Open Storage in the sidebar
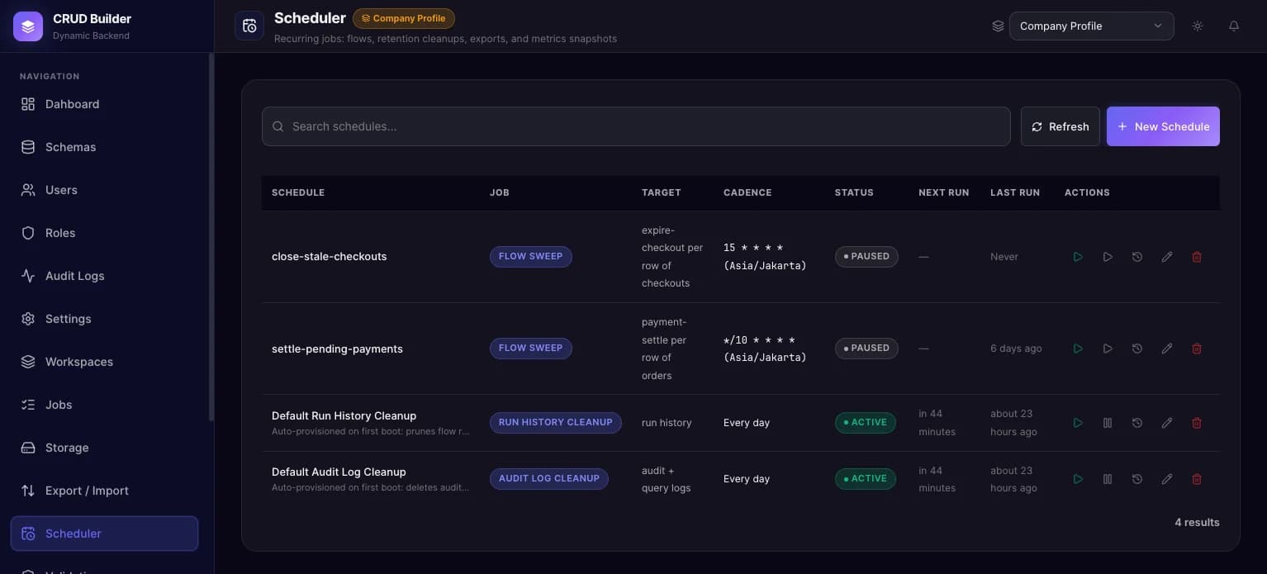This screenshot has width=1267, height=574. coord(104,448)
